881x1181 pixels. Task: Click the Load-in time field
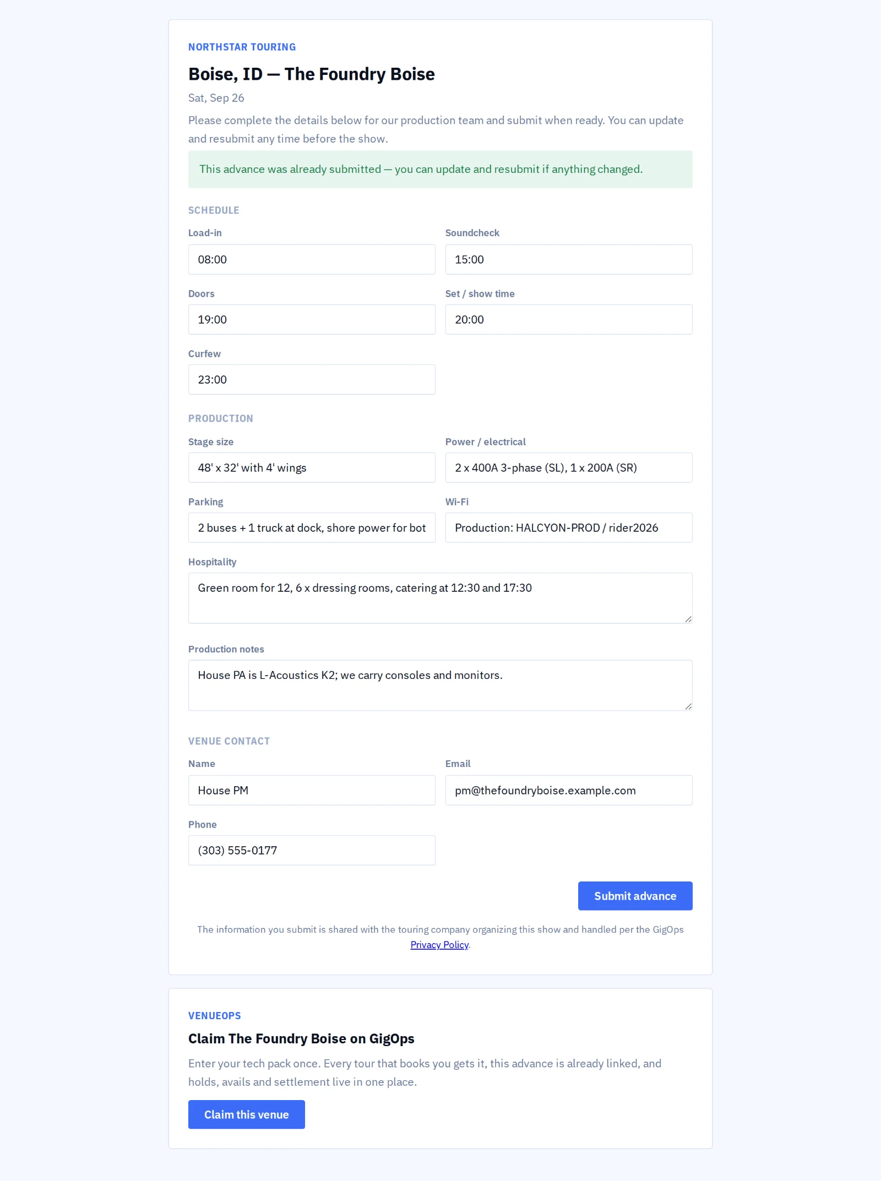pyautogui.click(x=312, y=259)
